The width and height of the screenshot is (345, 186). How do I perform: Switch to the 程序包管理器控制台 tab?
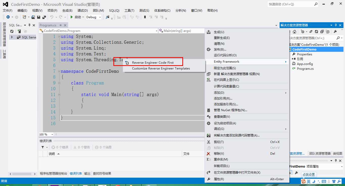54,174
